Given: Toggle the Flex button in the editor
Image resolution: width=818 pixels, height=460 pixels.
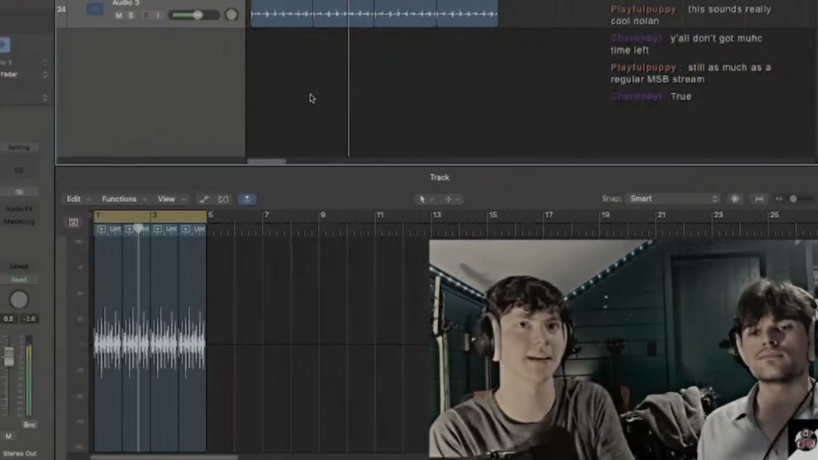Looking at the screenshot, I should pos(223,199).
